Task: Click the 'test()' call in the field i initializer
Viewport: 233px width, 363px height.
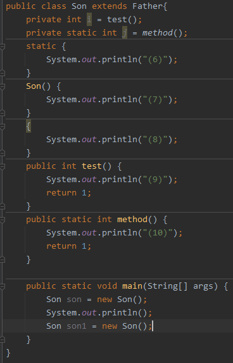Action: (x=122, y=20)
